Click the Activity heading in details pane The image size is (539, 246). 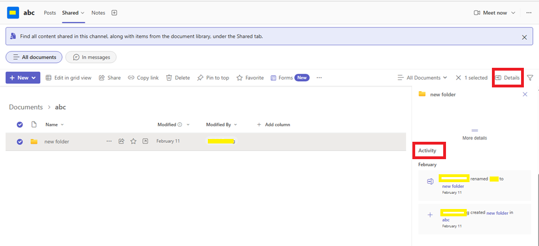[x=428, y=151]
